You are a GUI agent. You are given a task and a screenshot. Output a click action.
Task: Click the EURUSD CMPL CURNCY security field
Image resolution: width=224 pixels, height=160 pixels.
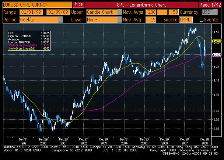(37, 5)
